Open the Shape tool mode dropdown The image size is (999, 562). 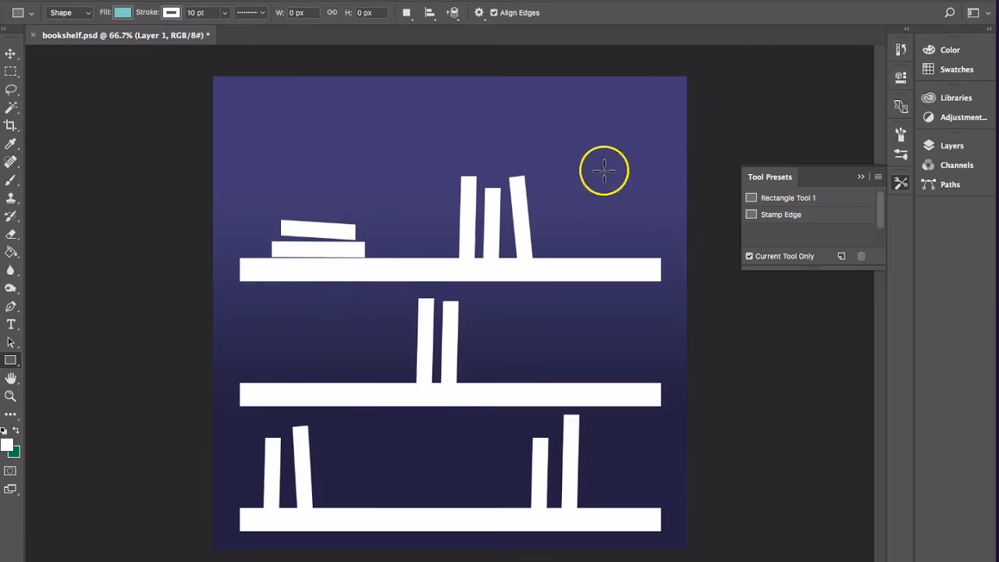tap(69, 12)
